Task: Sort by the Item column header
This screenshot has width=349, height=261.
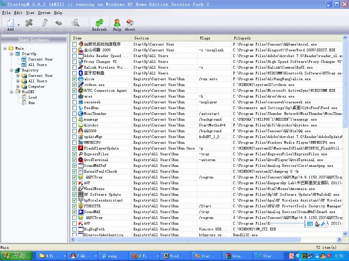Action: [x=101, y=38]
